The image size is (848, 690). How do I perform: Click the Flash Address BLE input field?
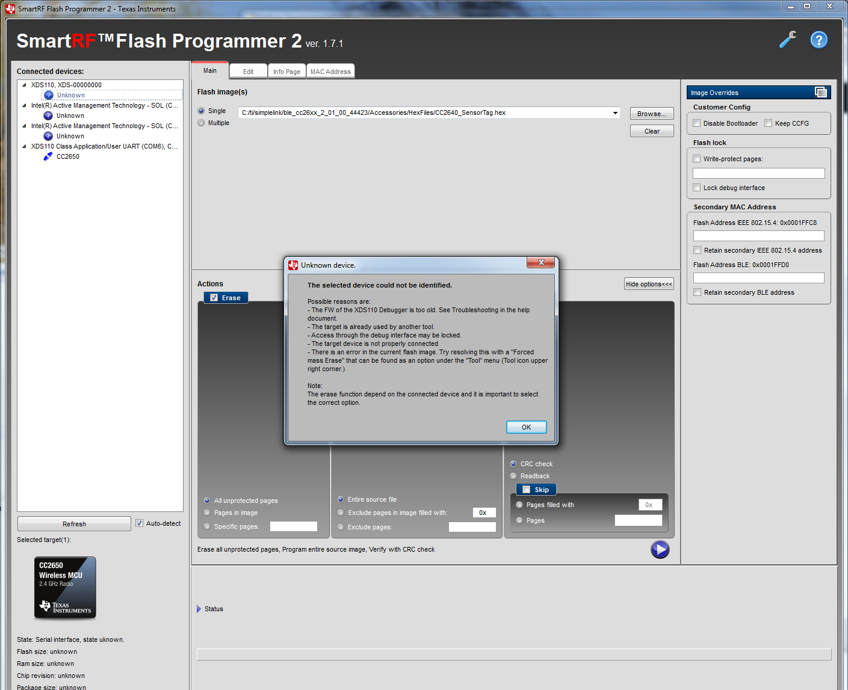click(x=759, y=278)
